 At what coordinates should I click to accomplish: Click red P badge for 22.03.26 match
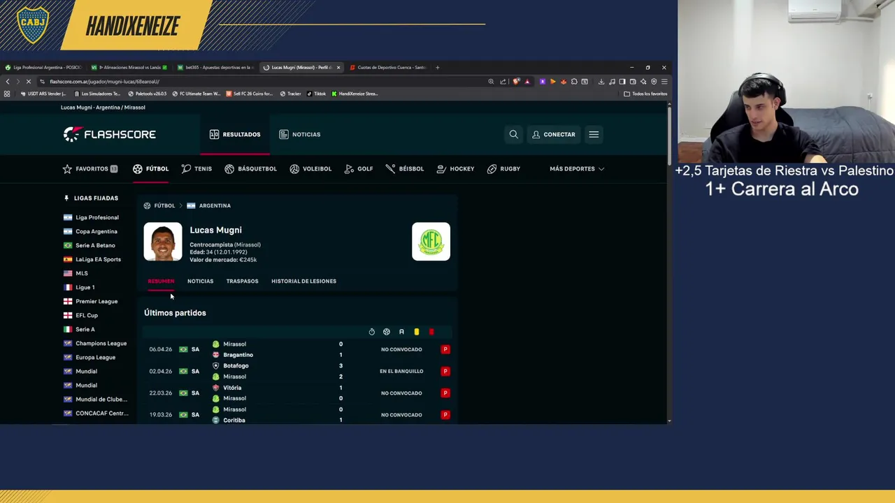click(445, 393)
